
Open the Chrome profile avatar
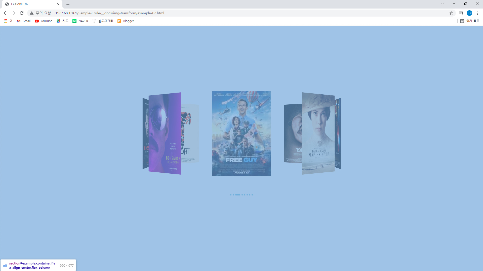469,13
